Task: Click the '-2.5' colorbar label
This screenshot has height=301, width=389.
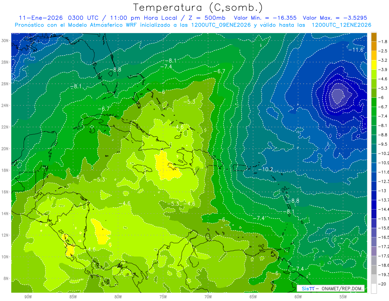Action: point(383,51)
